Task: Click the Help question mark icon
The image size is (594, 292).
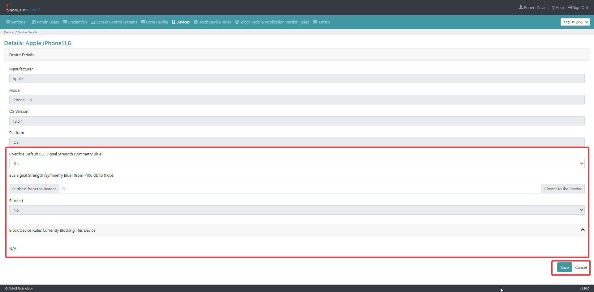Action: [x=553, y=8]
